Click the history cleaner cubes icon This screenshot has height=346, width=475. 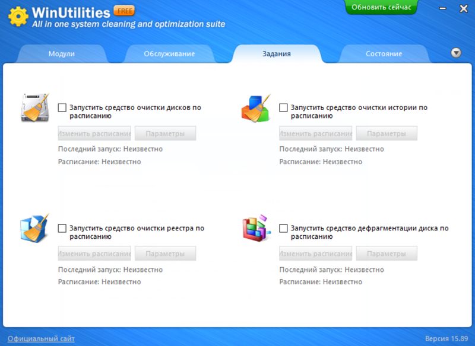[255, 108]
